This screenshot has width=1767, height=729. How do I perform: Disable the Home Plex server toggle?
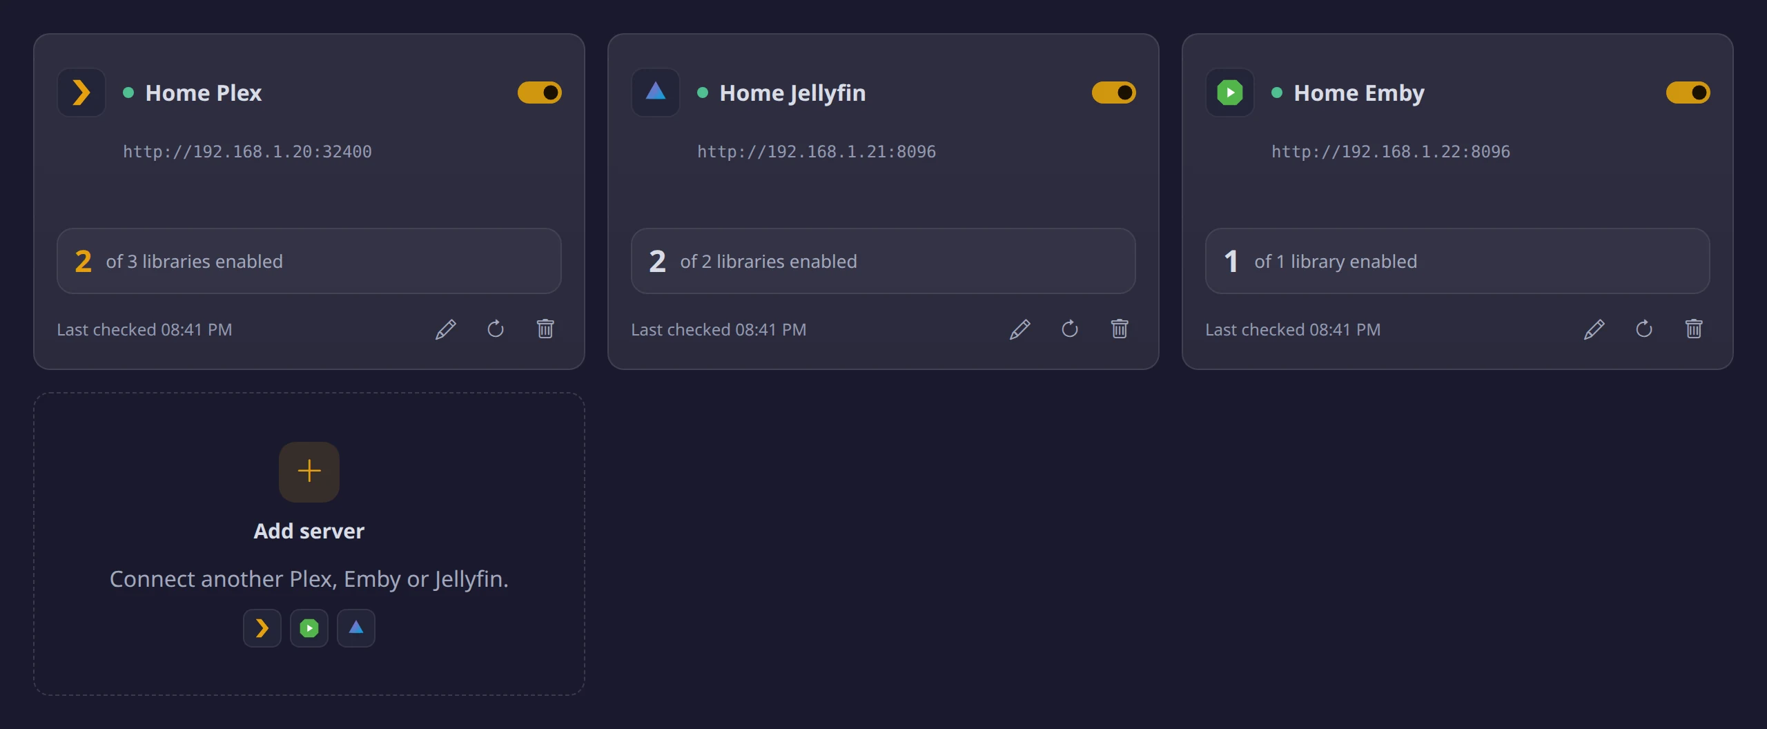(540, 93)
